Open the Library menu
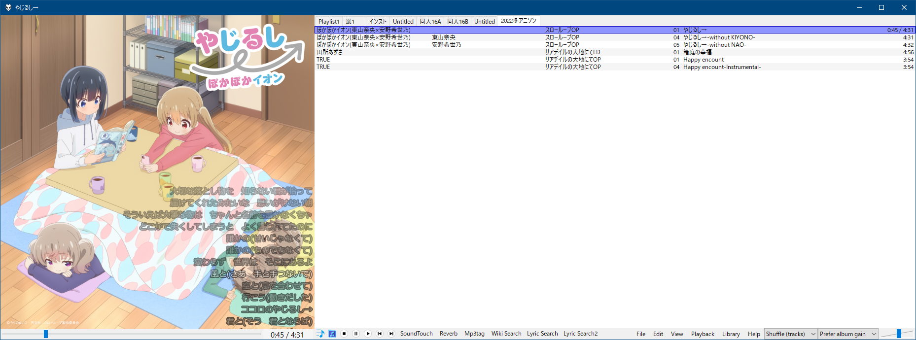Image resolution: width=916 pixels, height=340 pixels. click(731, 334)
